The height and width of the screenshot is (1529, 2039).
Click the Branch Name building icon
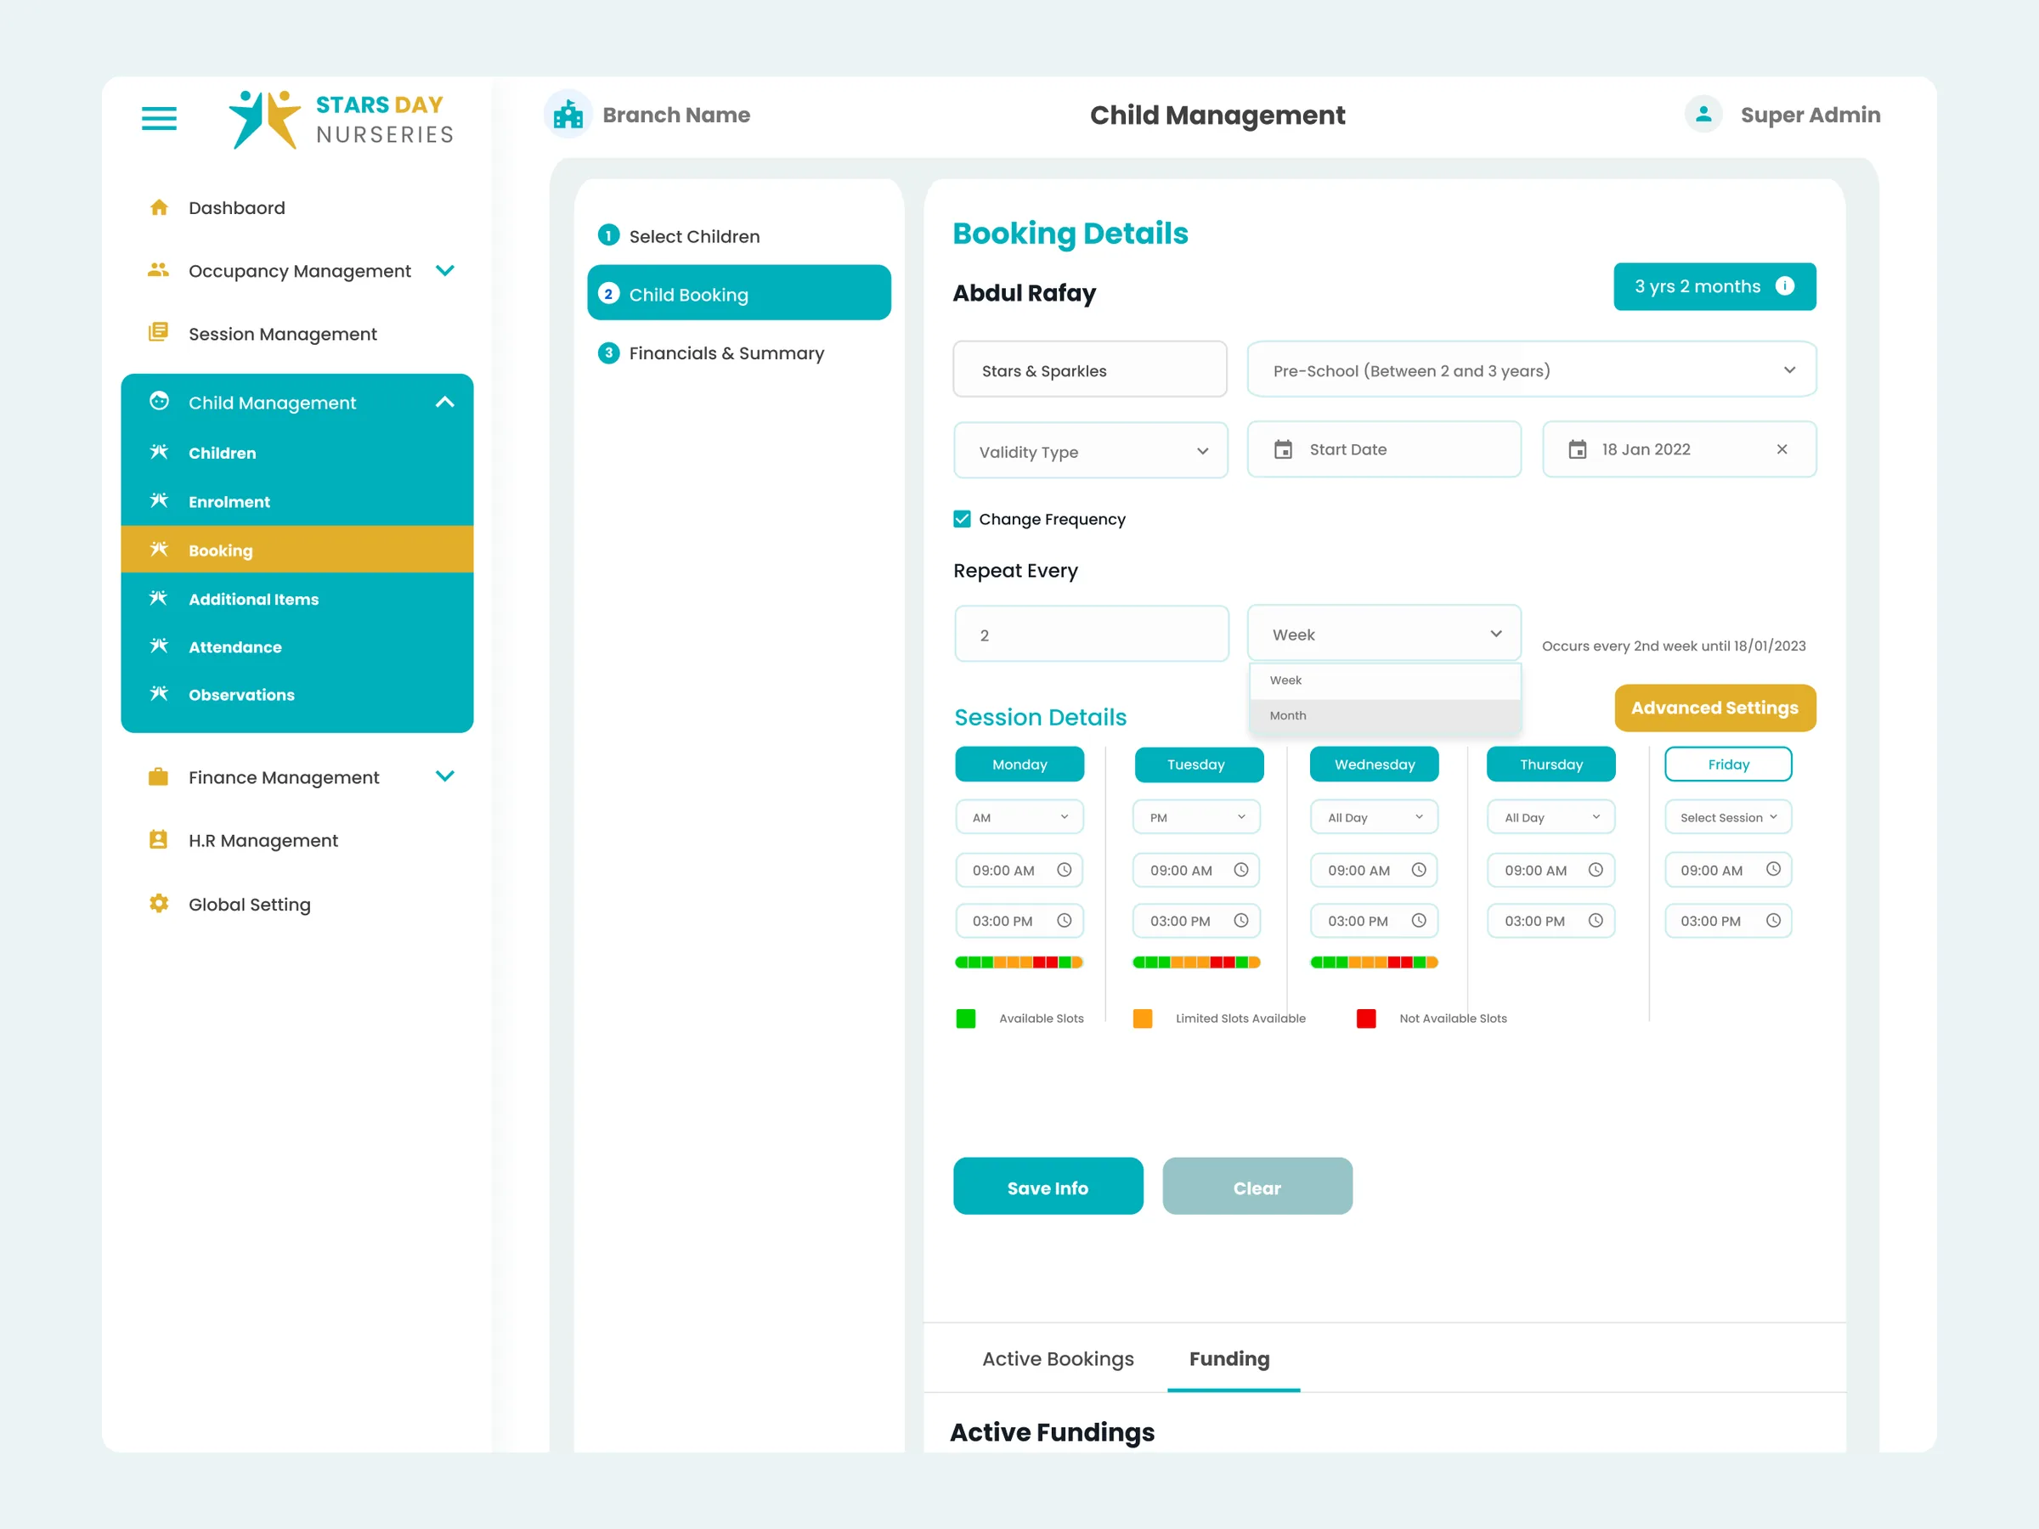point(568,116)
